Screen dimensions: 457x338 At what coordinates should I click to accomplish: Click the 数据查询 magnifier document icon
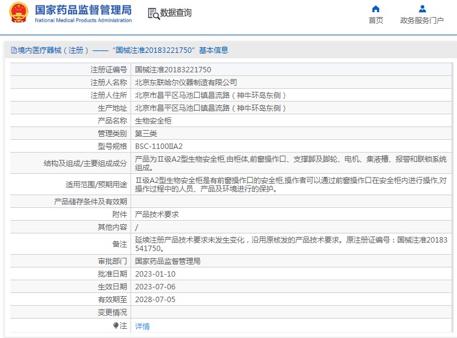[154, 13]
